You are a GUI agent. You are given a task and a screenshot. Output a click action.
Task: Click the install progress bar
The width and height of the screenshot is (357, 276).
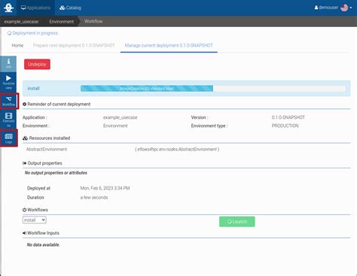click(213, 89)
